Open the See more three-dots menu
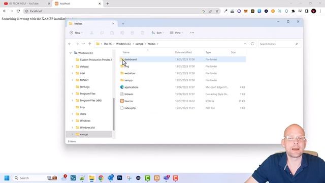The height and width of the screenshot is (183, 325). (192, 33)
